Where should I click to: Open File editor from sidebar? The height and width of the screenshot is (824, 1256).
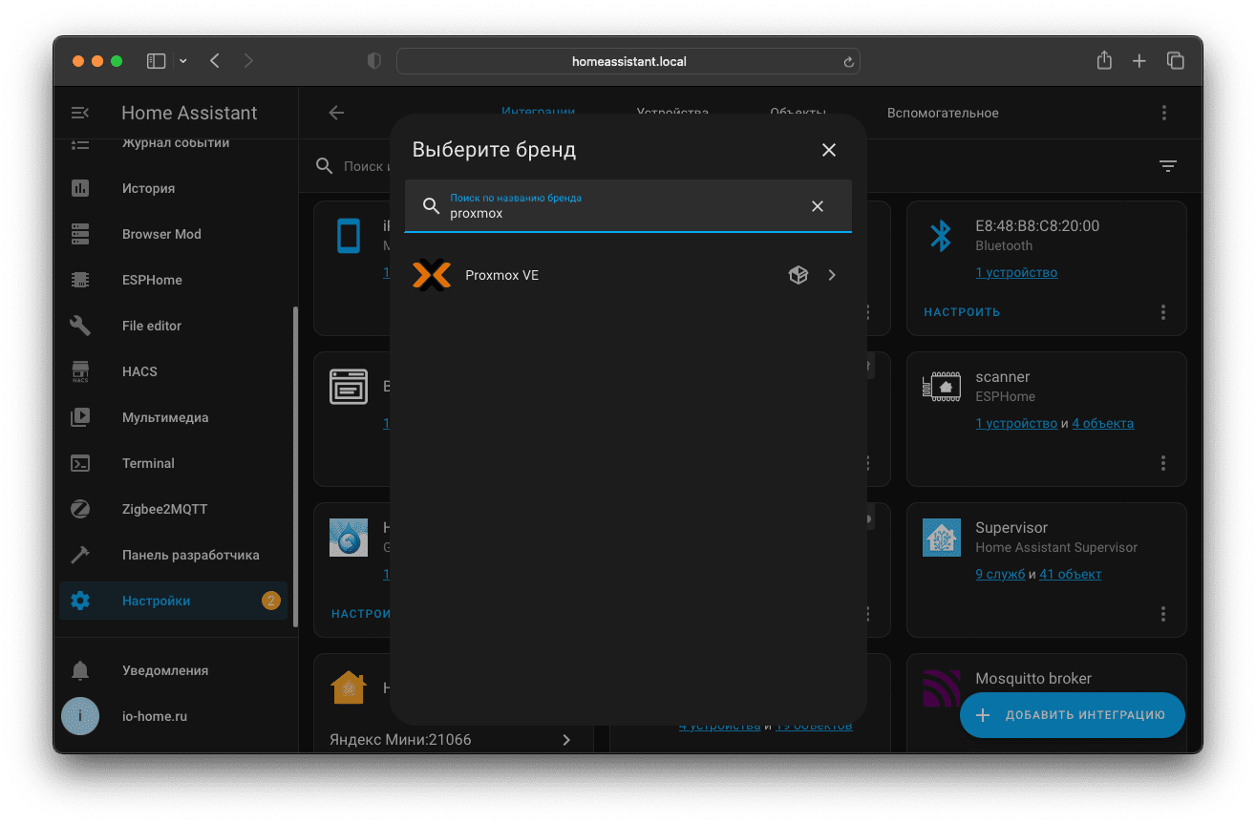(152, 326)
